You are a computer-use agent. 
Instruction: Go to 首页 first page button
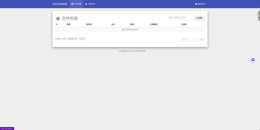pos(185,40)
